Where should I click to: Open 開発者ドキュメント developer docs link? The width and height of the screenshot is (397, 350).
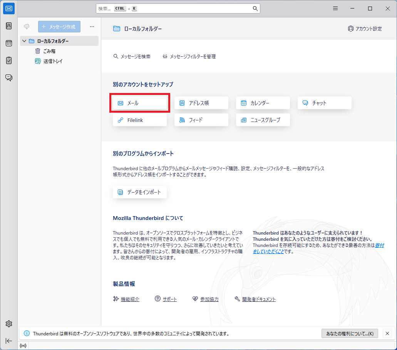259,299
